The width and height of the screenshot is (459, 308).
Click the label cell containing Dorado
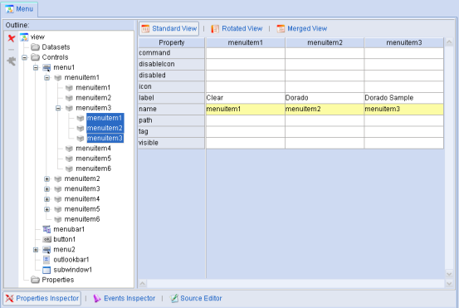coord(325,98)
